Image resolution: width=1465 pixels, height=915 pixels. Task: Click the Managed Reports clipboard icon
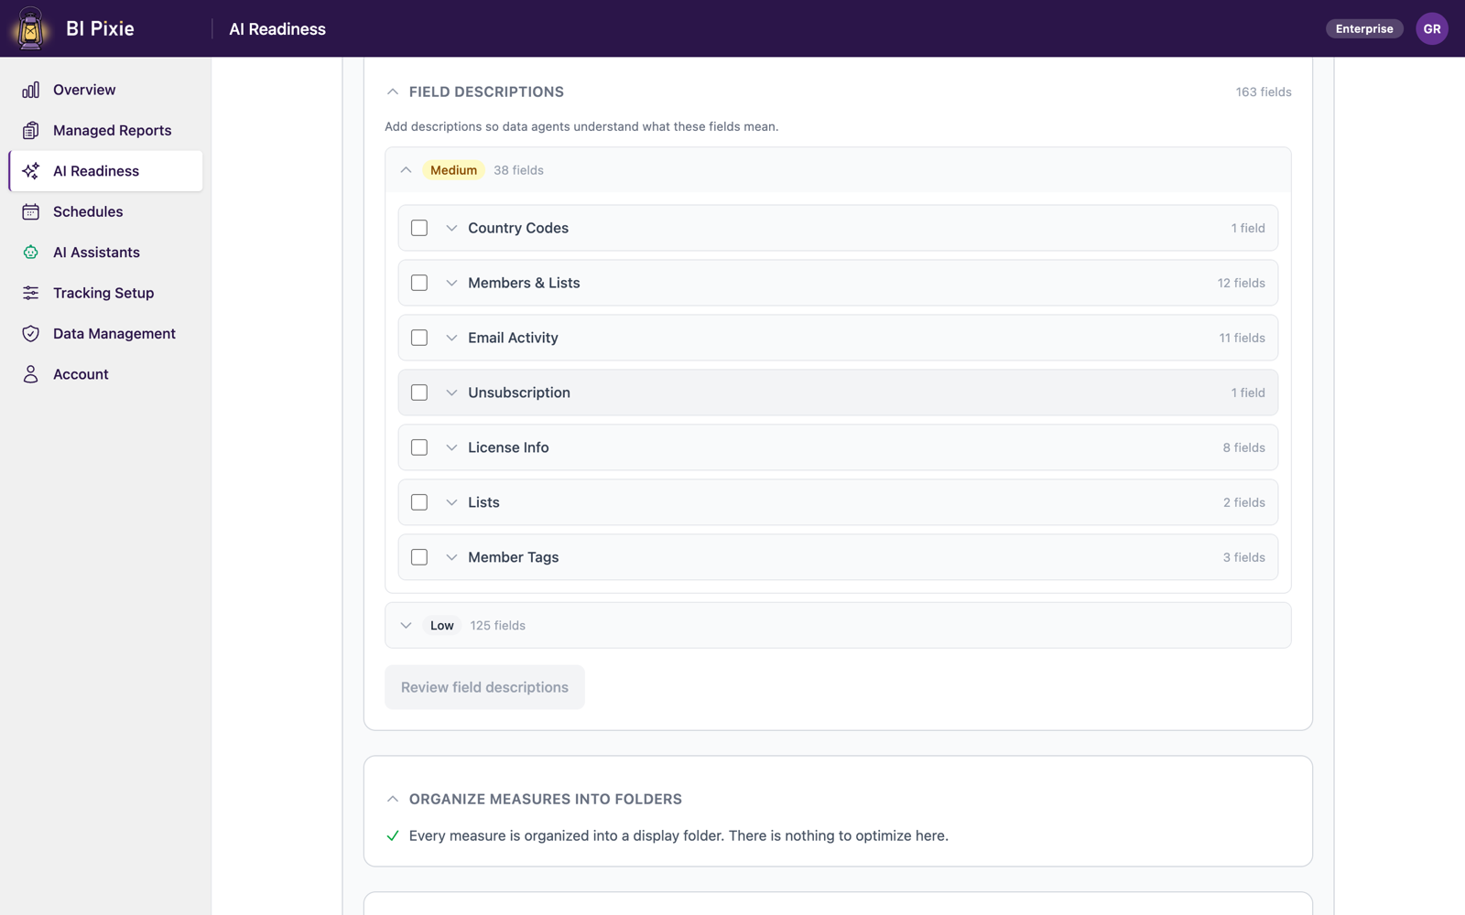[x=31, y=130]
